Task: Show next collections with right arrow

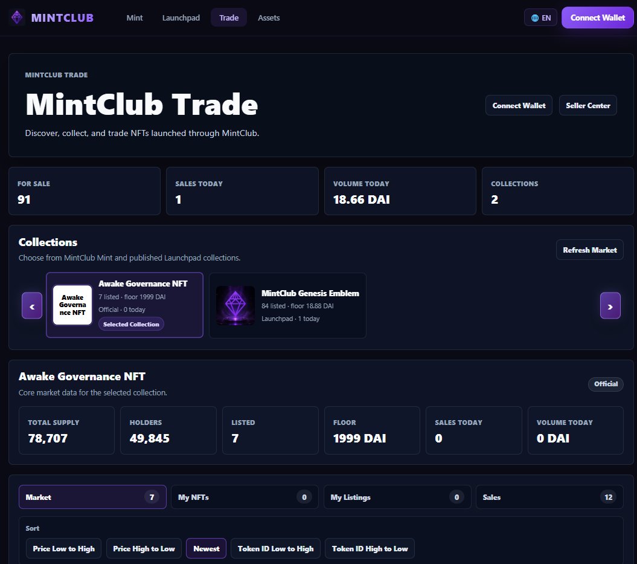Action: coord(610,306)
